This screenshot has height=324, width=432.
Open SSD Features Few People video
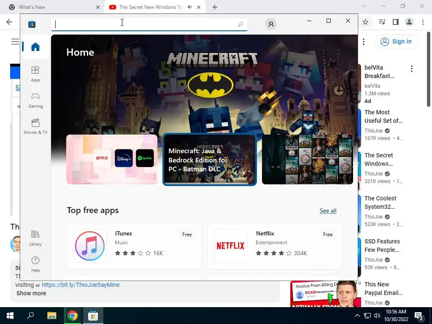[382, 246]
